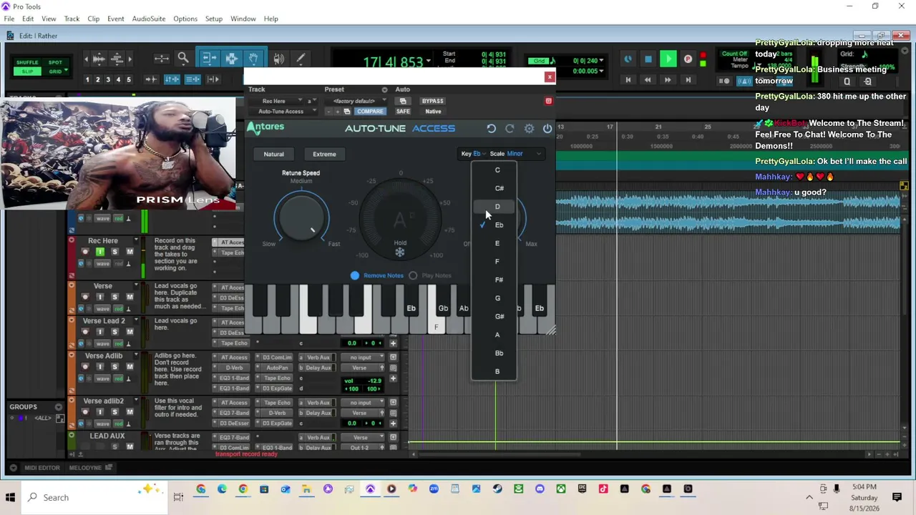The image size is (916, 515).
Task: Click the Hold snowflake freeze icon
Action: pos(400,252)
